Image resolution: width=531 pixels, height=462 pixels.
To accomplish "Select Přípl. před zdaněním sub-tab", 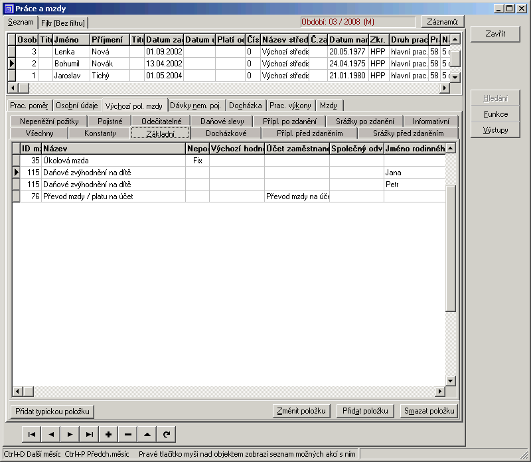I will click(x=310, y=133).
